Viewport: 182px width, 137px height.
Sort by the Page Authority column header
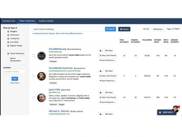pos(124,41)
